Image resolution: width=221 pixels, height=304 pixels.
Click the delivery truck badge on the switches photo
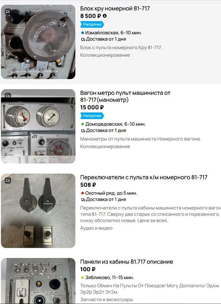point(8,180)
